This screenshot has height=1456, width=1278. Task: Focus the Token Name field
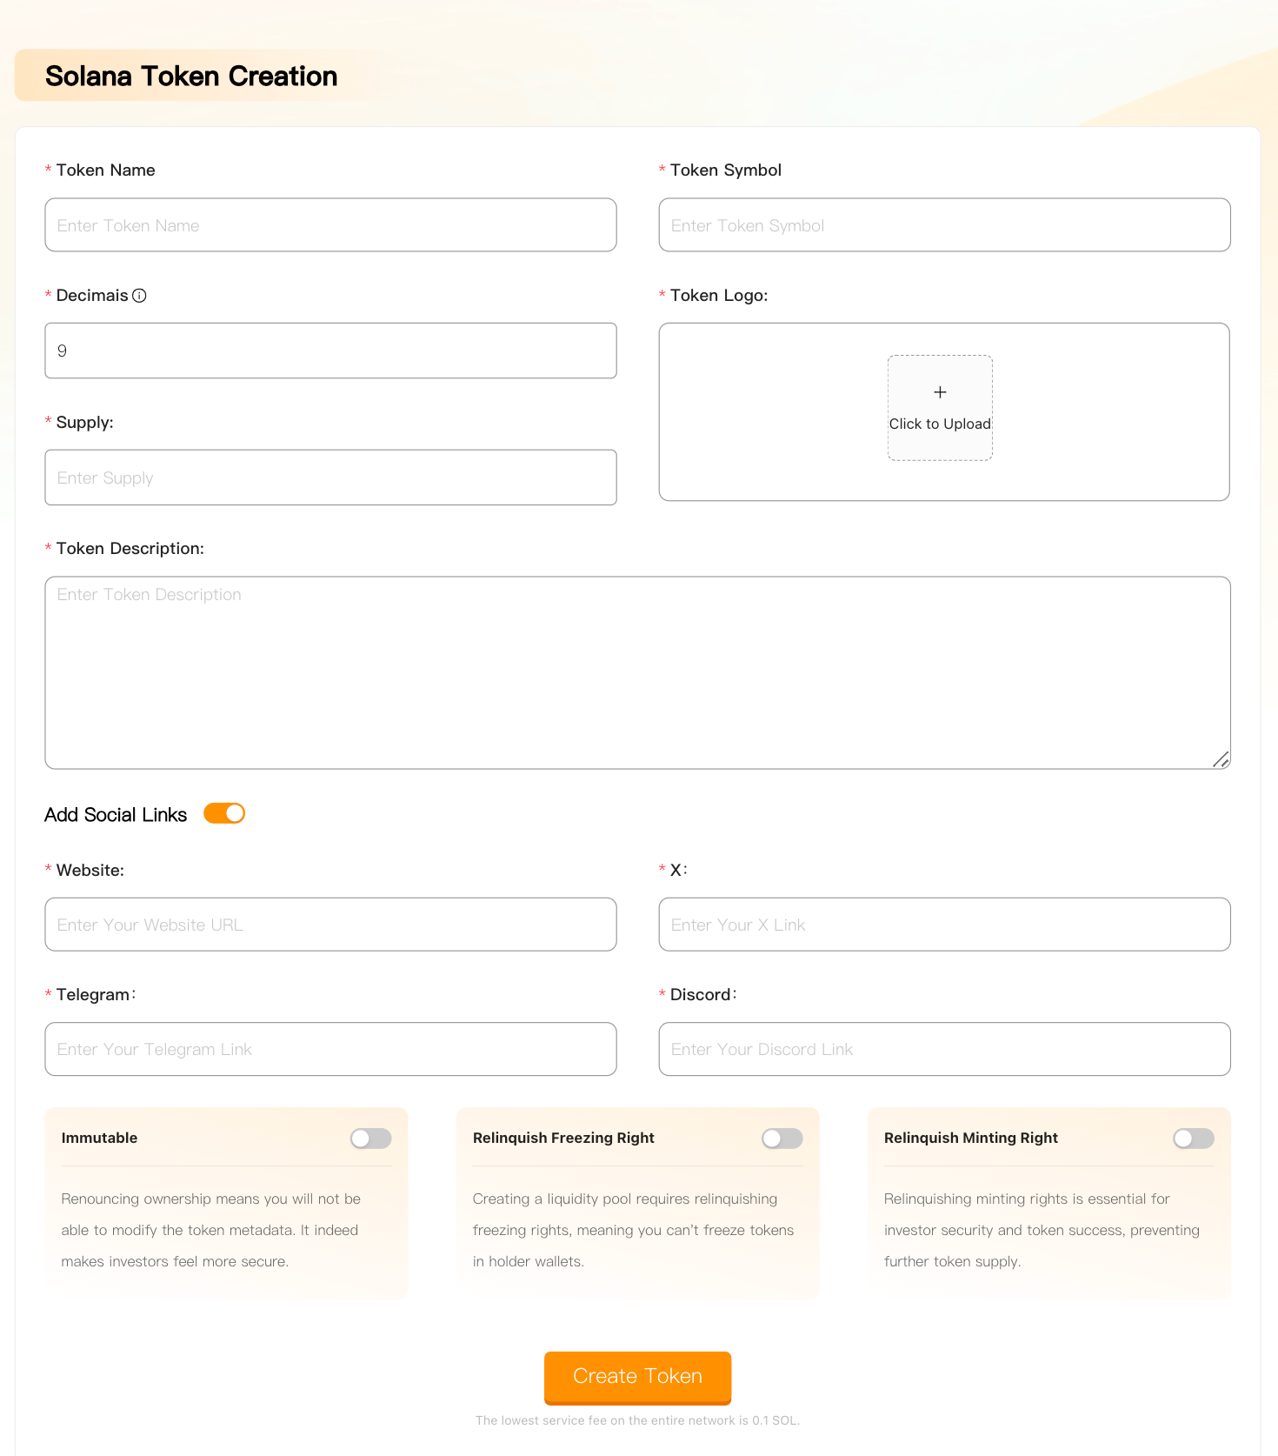(330, 225)
